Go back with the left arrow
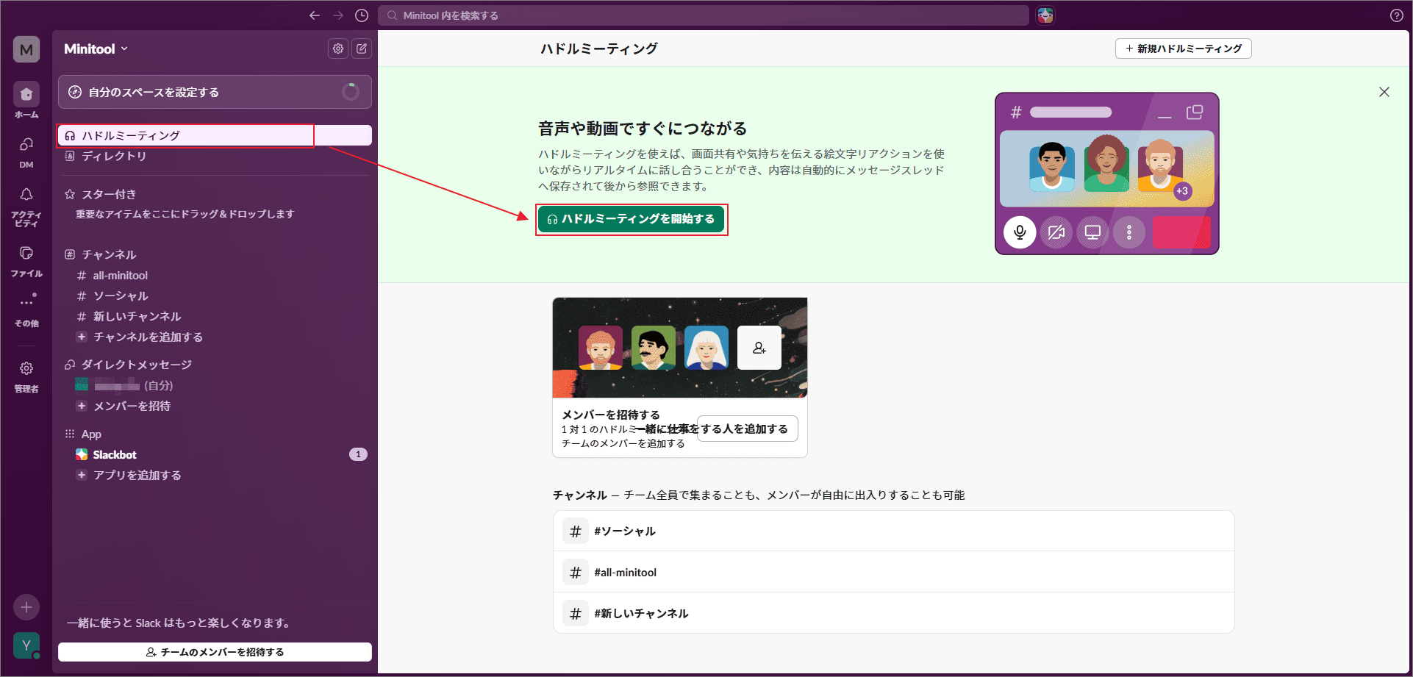Image resolution: width=1413 pixels, height=677 pixels. coord(315,15)
